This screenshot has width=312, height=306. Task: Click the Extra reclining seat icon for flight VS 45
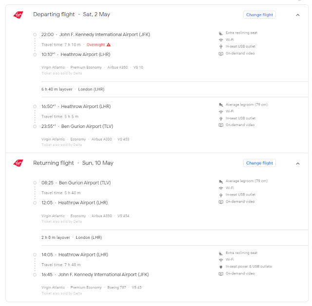tap(221, 253)
